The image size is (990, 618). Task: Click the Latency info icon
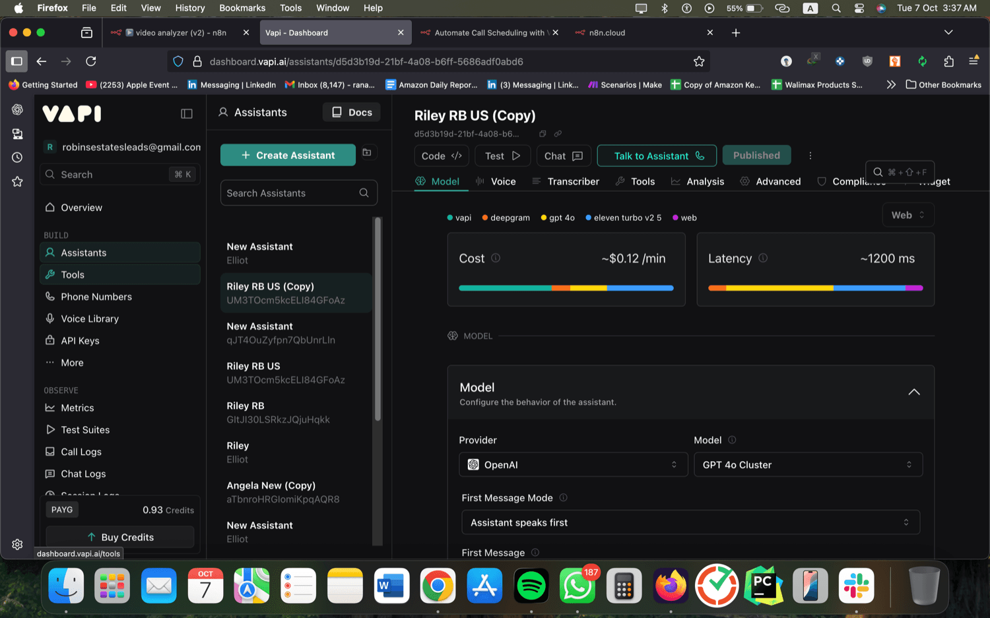pos(763,258)
